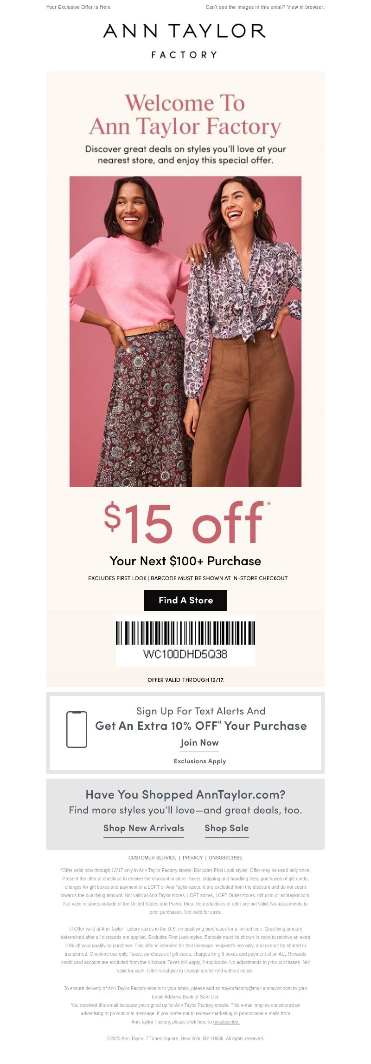Click the phone icon for text alerts
This screenshot has height=1064, width=371.
point(77,729)
